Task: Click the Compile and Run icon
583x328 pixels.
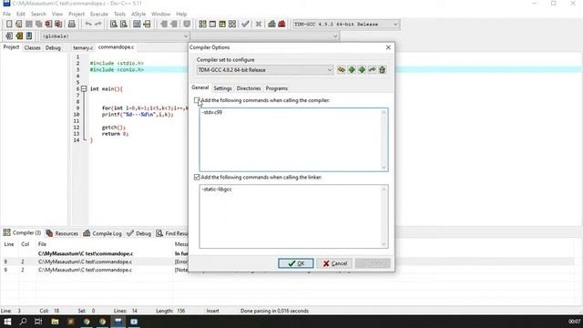Action: [222, 25]
